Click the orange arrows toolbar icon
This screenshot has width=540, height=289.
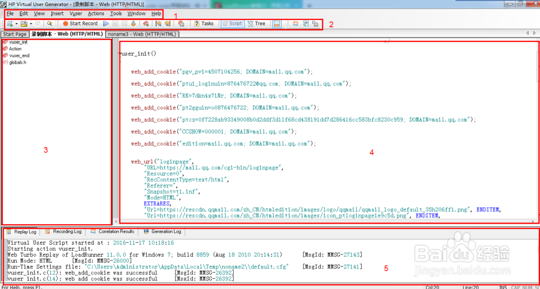pos(295,24)
